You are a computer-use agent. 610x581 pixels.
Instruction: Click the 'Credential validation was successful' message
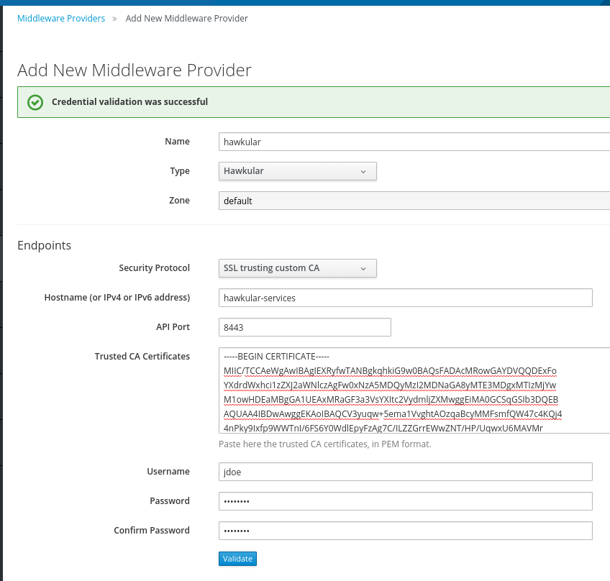[x=129, y=102]
